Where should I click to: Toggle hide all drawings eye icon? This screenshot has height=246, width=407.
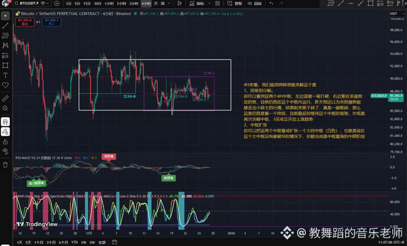[x=5, y=151]
